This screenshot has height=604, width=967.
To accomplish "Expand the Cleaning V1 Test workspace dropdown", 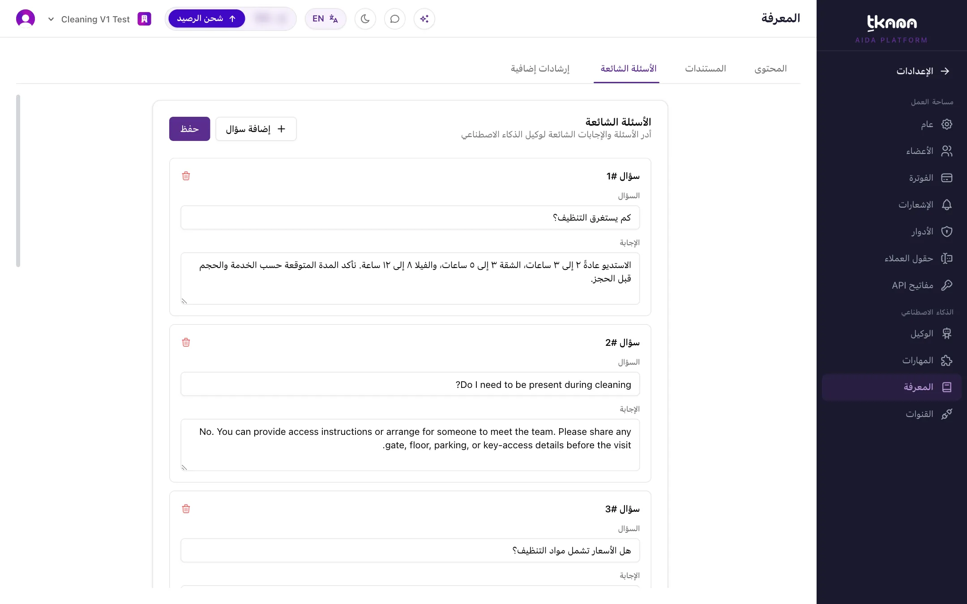I will (89, 19).
